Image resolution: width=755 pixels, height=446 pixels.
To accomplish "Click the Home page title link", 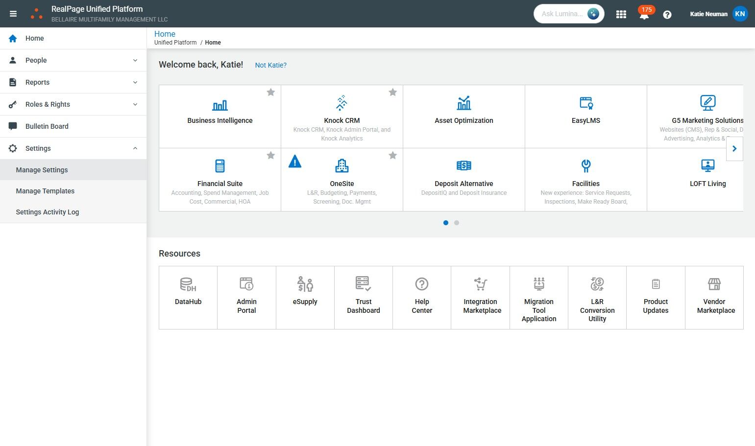I will click(x=165, y=34).
